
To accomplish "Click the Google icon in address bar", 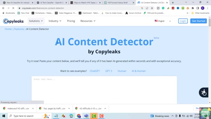I will coord(142,8).
